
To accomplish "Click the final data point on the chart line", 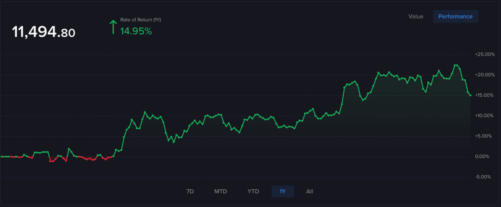I will (470, 95).
